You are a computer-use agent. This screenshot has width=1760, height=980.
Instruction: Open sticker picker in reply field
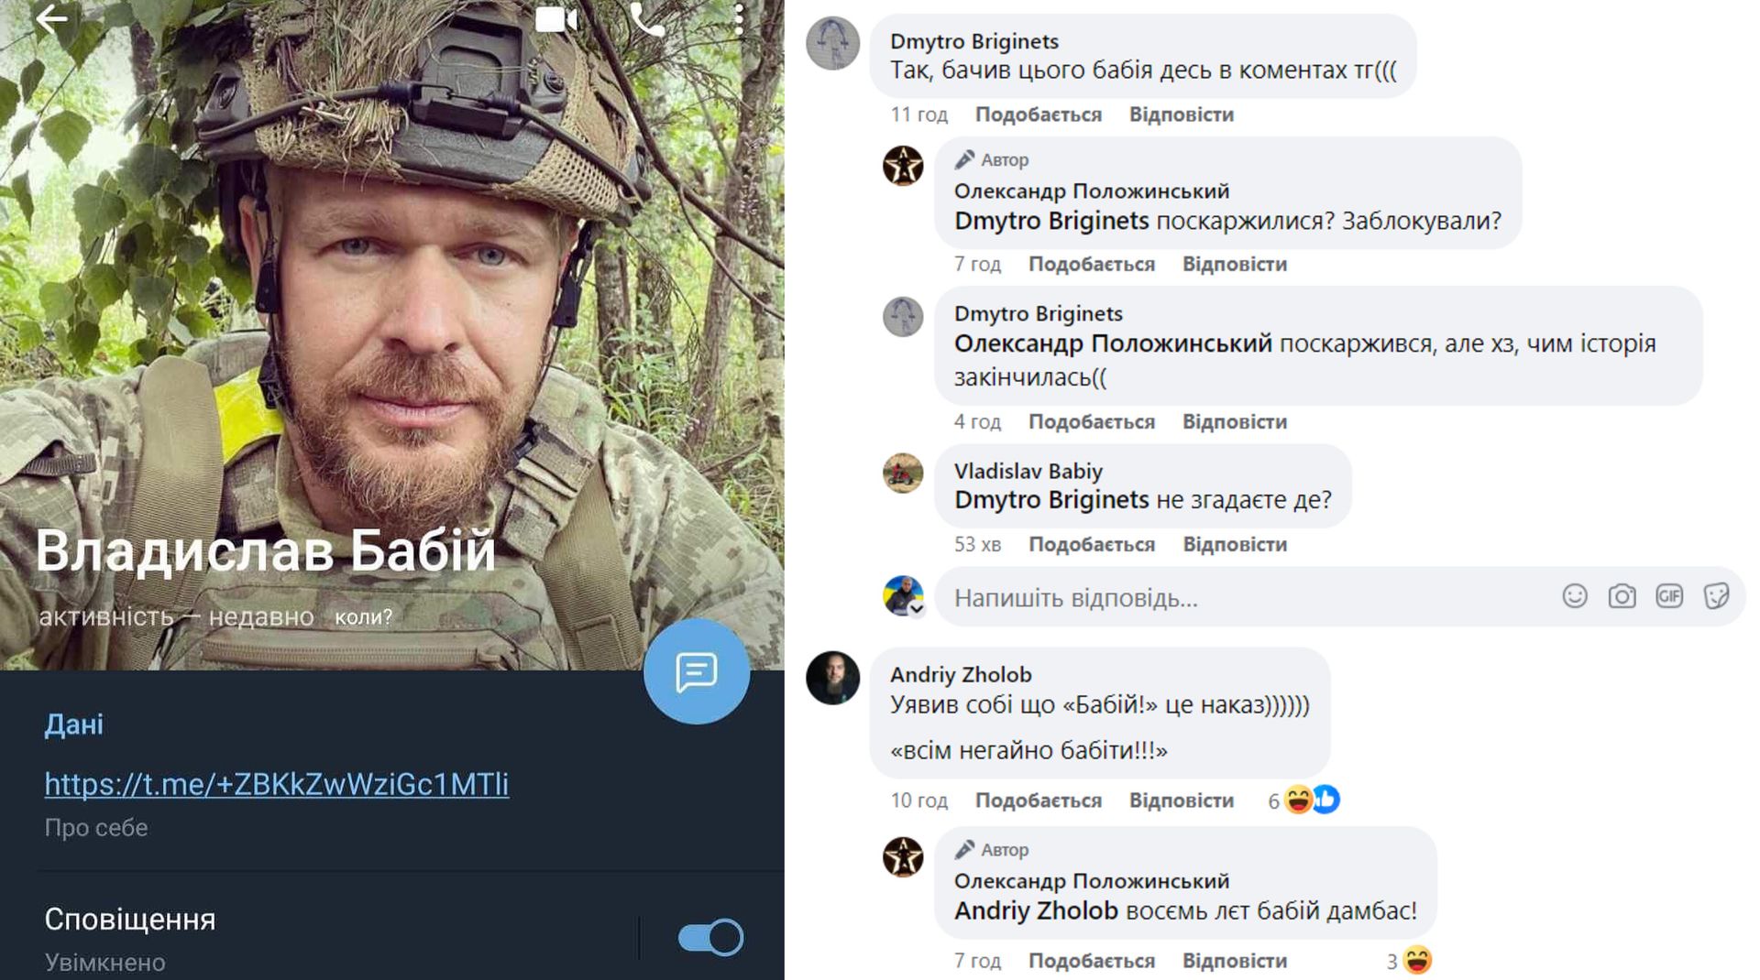pos(1716,597)
